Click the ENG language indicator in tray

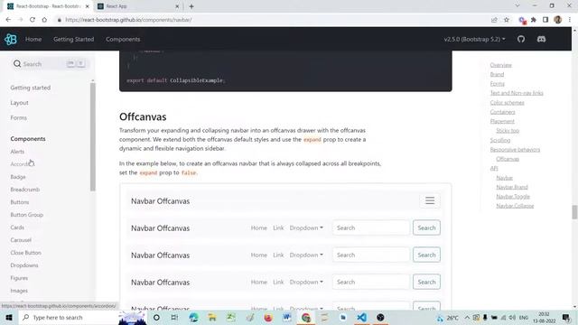pos(524,317)
